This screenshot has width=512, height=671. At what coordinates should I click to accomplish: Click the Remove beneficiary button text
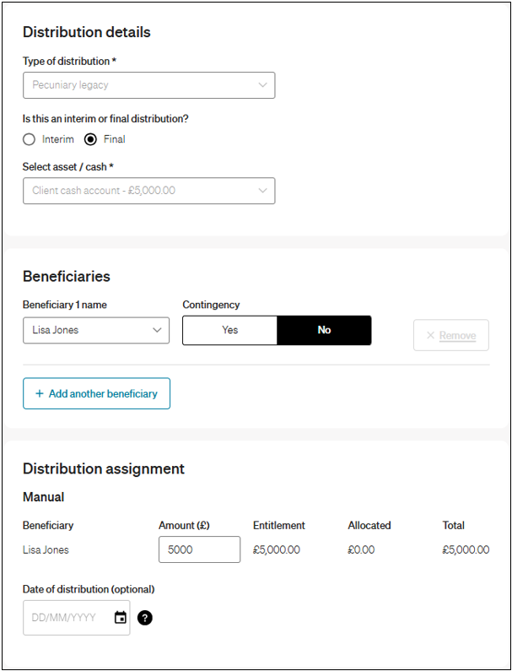[x=457, y=336]
